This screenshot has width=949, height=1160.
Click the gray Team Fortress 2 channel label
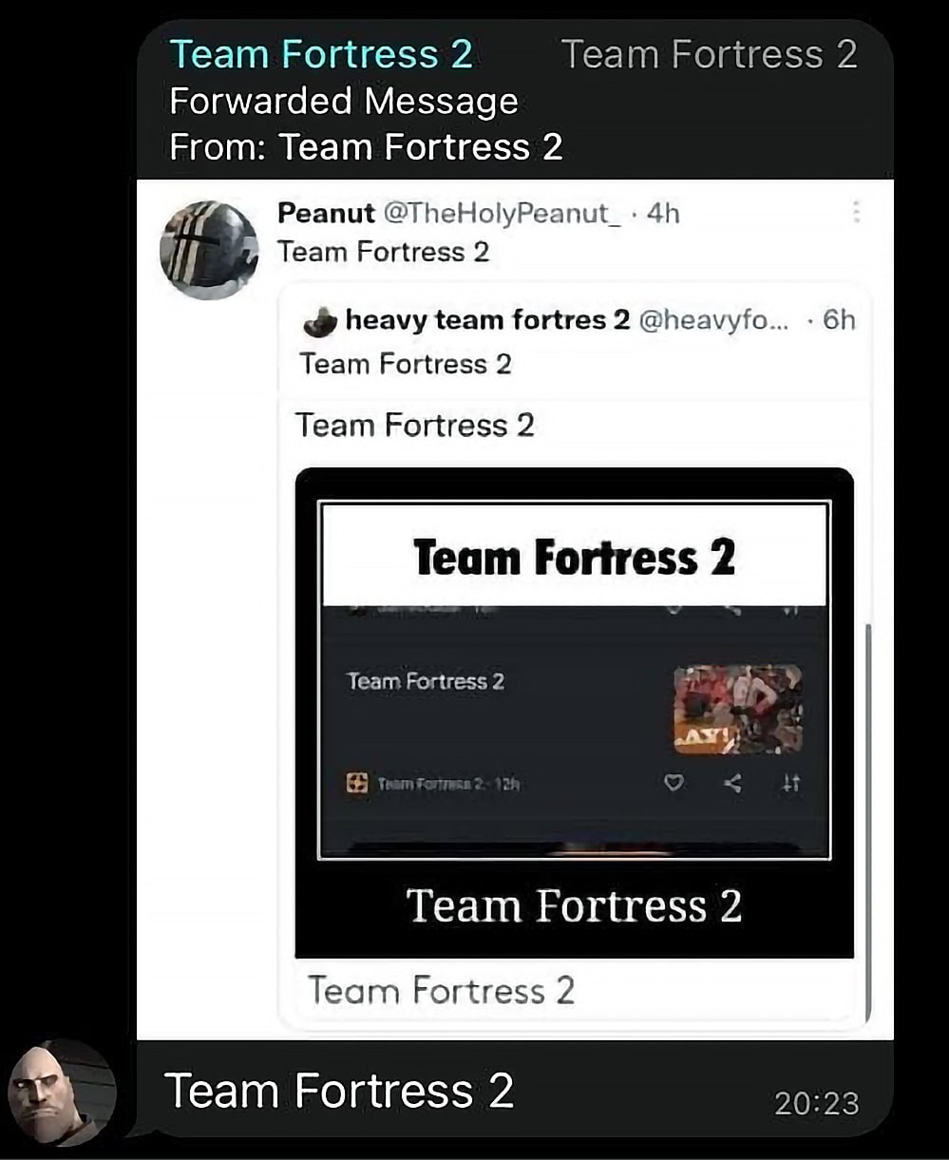pyautogui.click(x=709, y=54)
